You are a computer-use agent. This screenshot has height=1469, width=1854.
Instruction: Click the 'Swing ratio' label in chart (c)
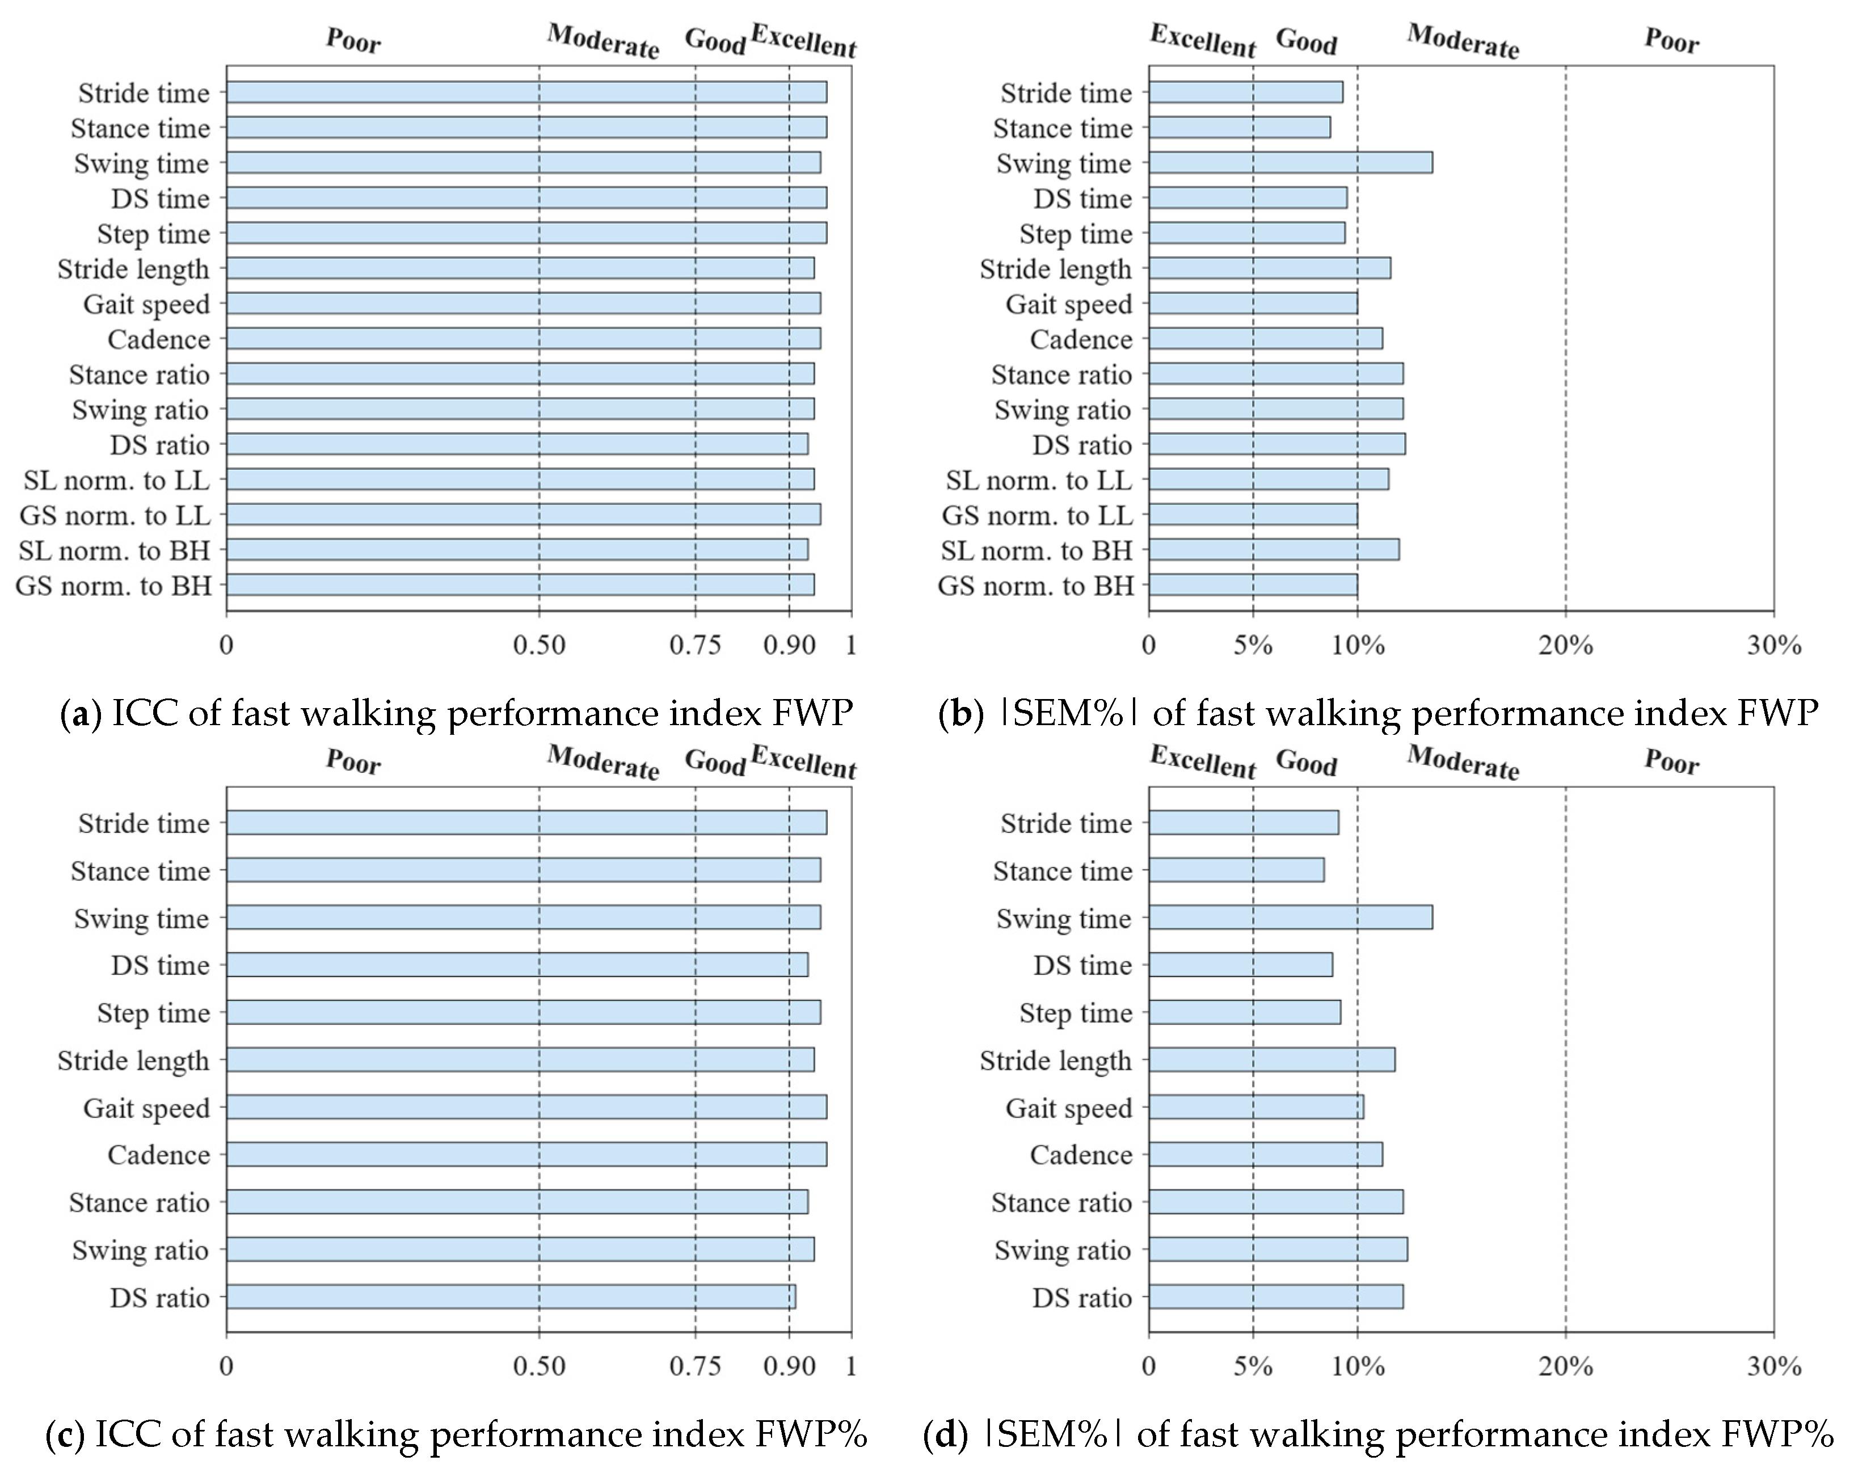point(140,1249)
